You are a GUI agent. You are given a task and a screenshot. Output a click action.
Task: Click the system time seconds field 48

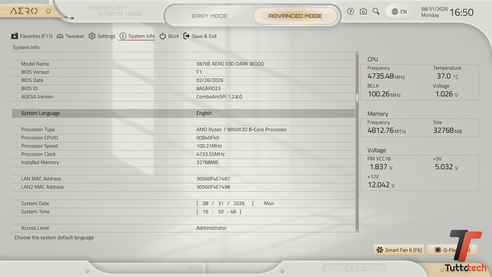pyautogui.click(x=233, y=212)
